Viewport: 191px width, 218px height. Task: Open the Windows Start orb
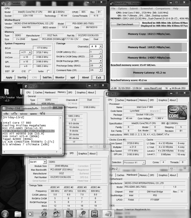[x=5, y=214]
